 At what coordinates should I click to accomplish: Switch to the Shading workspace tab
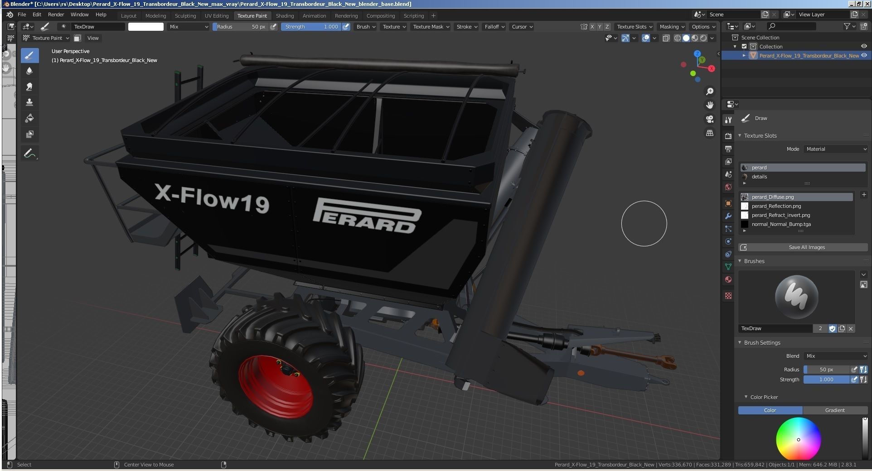pyautogui.click(x=285, y=15)
